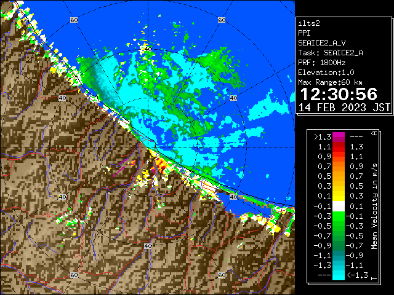Click the '40' range label north of the radar
Viewport: 394px width, 295px height.
148,49
